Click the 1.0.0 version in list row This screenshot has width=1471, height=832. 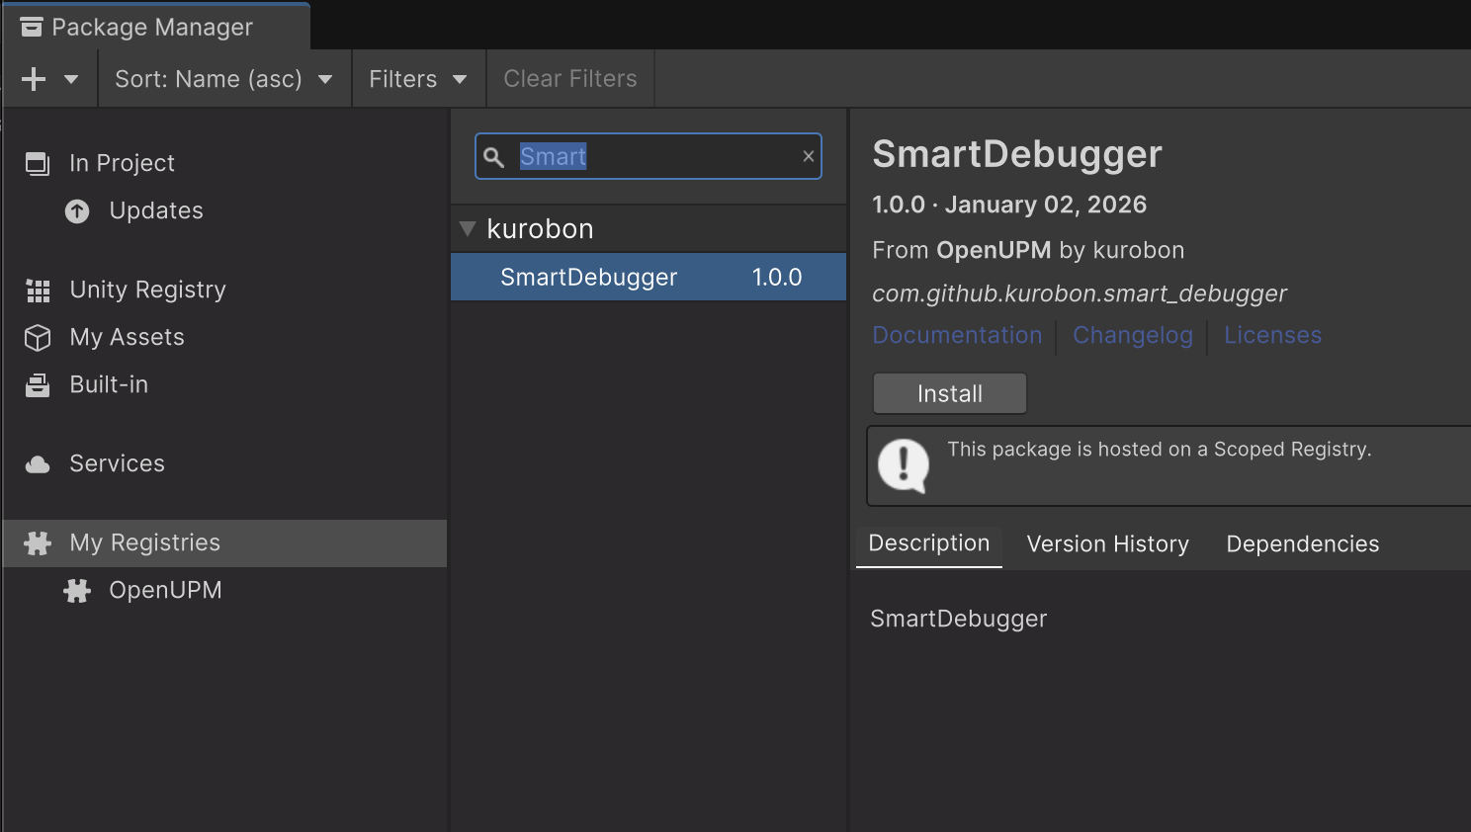coord(777,278)
